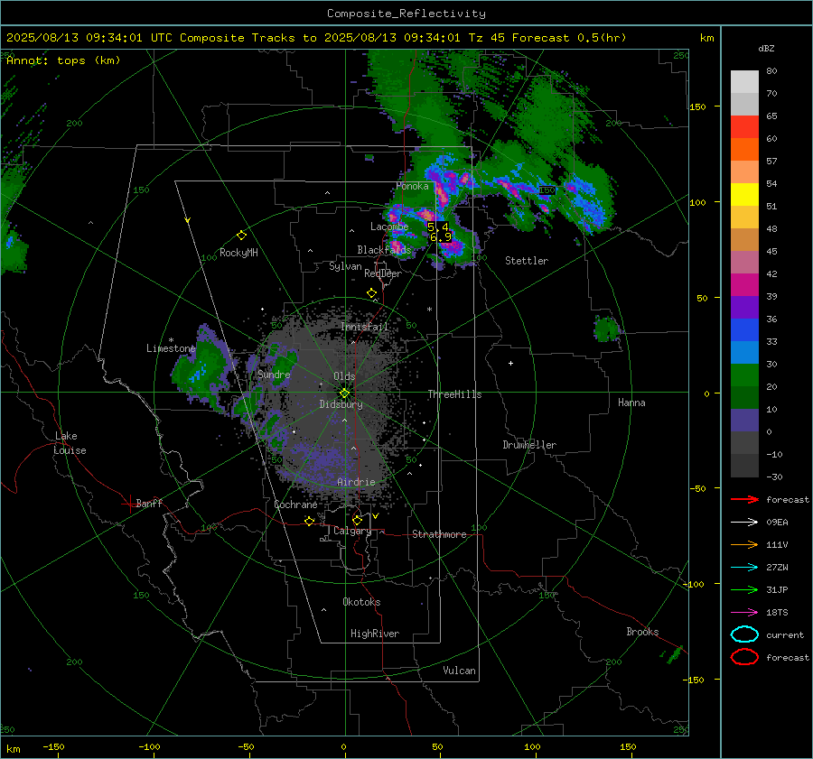This screenshot has width=813, height=759.
Task: Click the cyan 27ZW arrow in legend
Action: (744, 568)
